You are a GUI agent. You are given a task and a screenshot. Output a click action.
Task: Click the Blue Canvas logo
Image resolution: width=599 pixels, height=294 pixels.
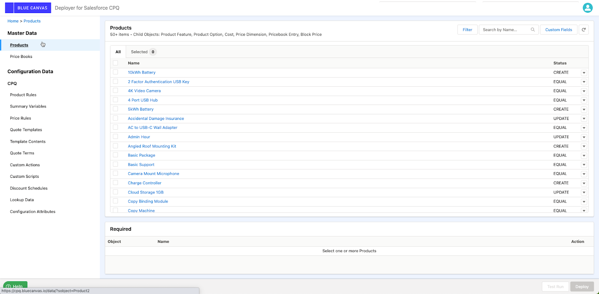click(x=28, y=8)
